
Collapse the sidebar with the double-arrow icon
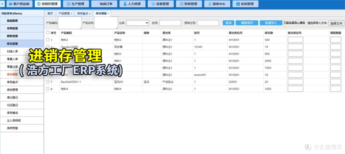point(2,4)
